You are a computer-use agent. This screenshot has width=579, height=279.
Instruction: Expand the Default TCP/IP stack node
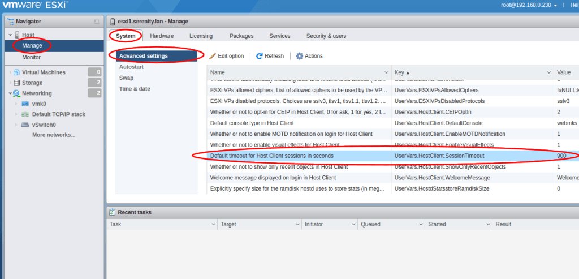point(16,114)
